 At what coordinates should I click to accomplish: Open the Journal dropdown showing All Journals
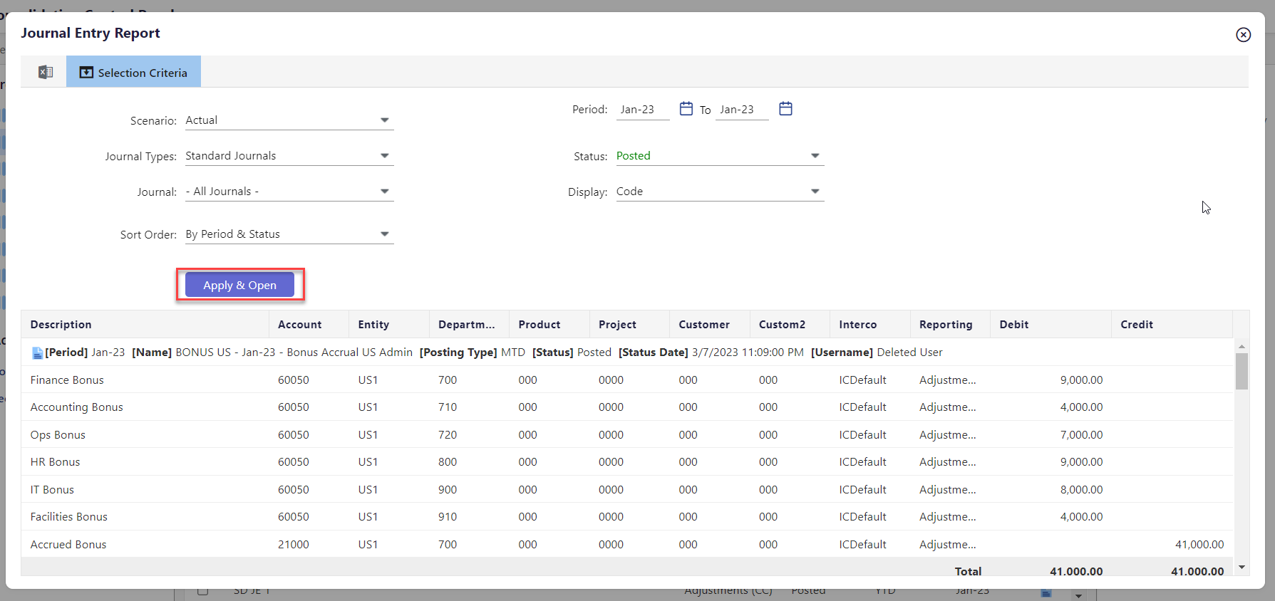click(289, 192)
